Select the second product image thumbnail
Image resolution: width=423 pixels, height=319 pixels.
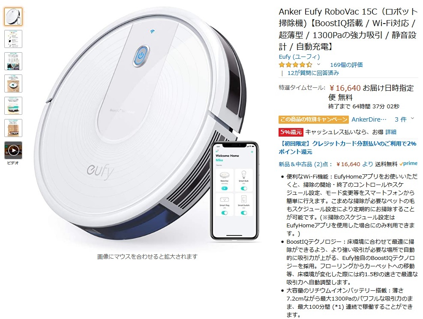click(13, 39)
